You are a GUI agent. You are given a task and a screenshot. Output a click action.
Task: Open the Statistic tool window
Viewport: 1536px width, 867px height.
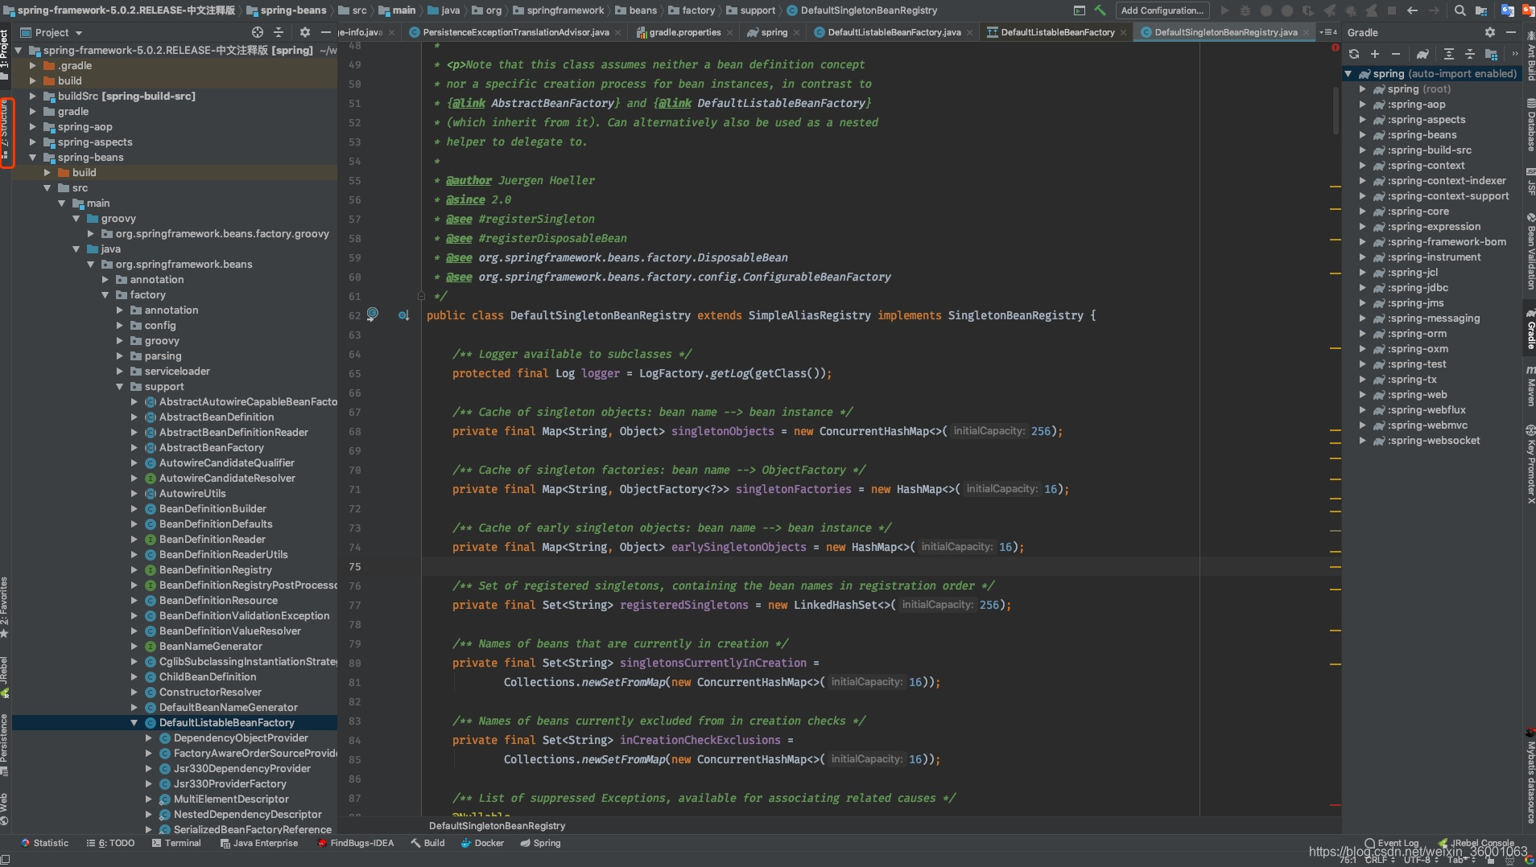[x=45, y=843]
